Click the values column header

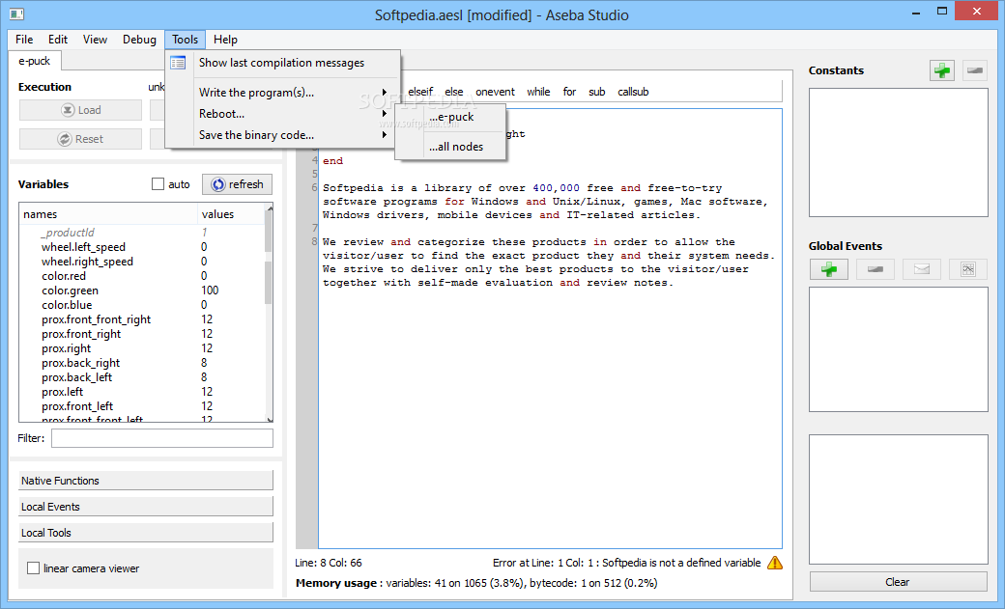(x=231, y=214)
